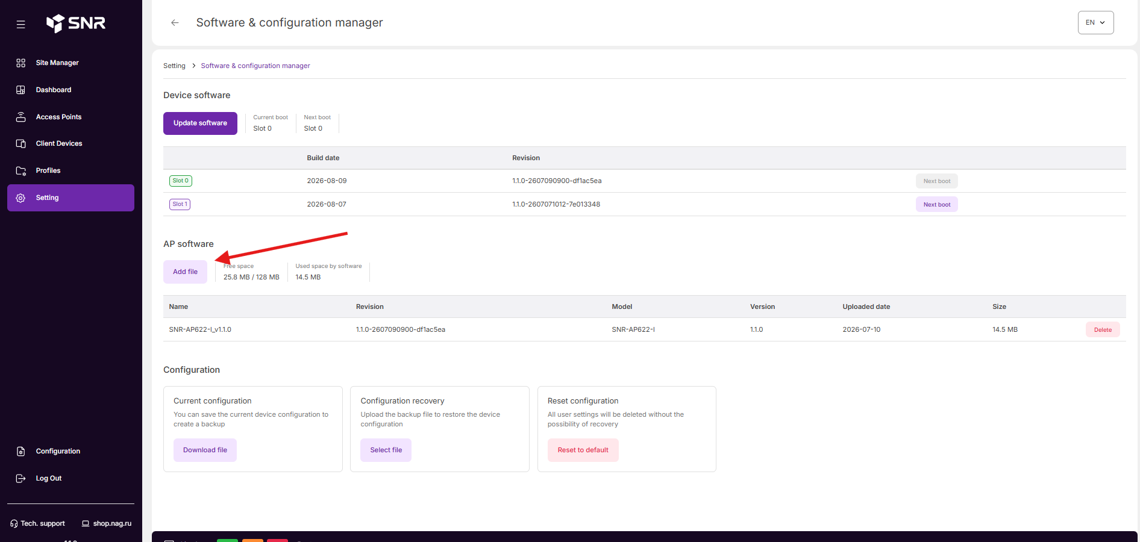This screenshot has height=542, width=1140.
Task: Click the Dashboard icon in sidebar
Action: pos(20,90)
